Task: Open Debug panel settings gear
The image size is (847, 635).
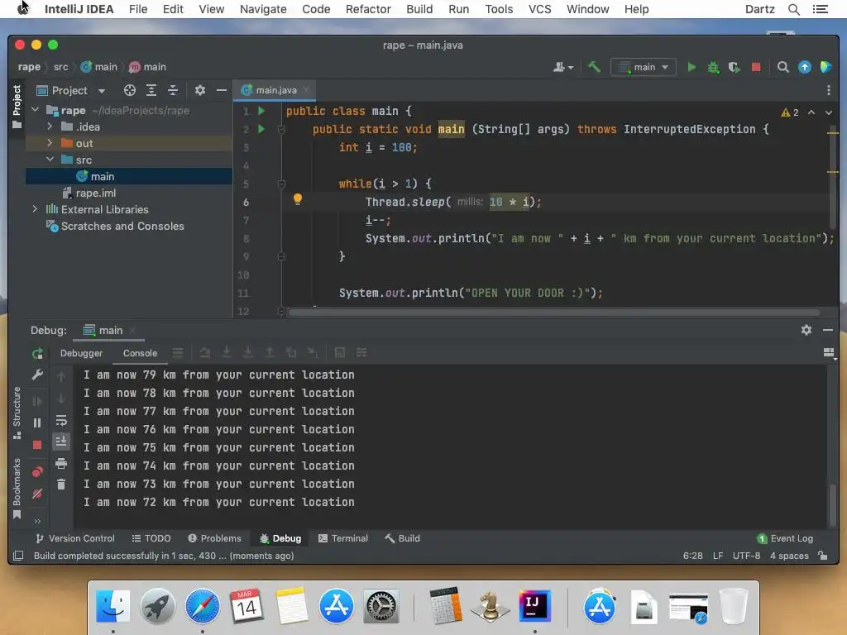Action: (x=806, y=330)
